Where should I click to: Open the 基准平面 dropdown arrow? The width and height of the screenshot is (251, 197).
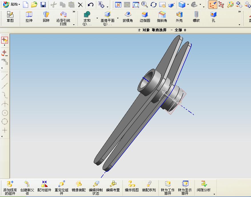(118, 18)
